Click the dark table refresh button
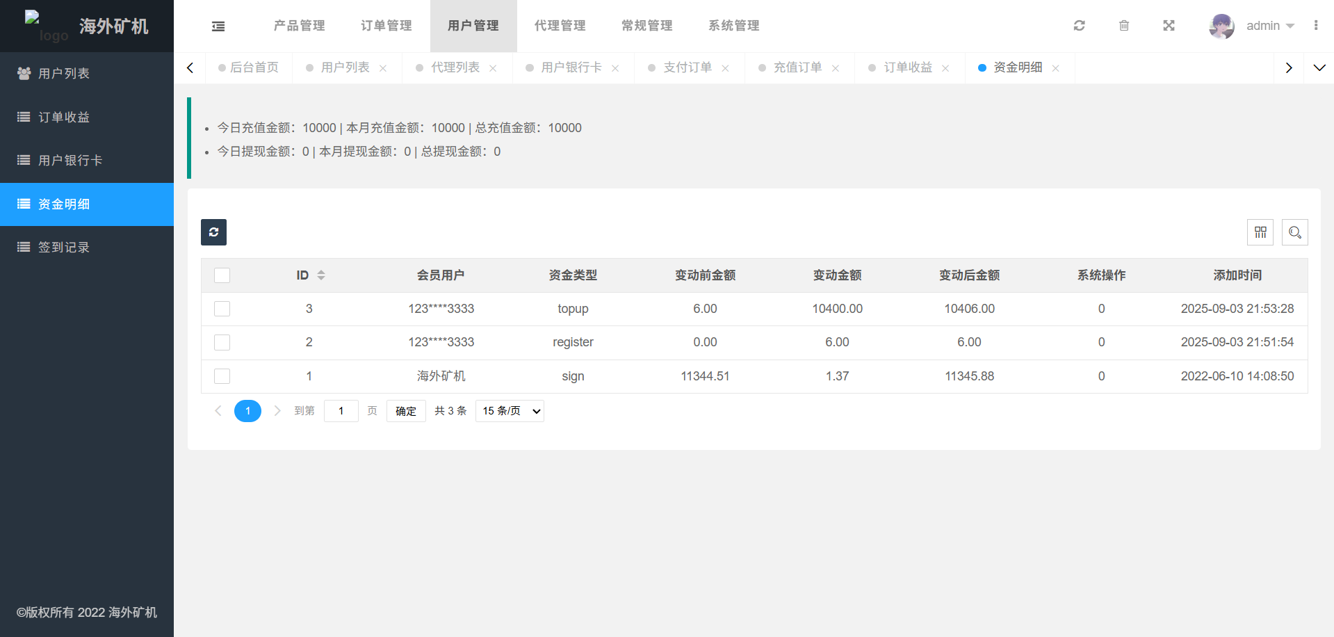1334x637 pixels. [x=213, y=232]
